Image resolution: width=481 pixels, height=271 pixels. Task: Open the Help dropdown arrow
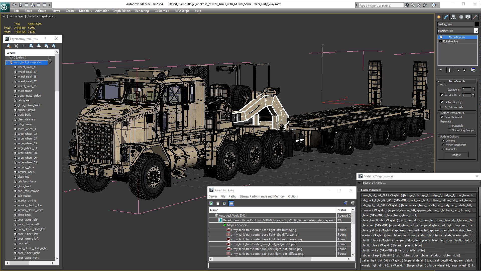pyautogui.click(x=438, y=5)
